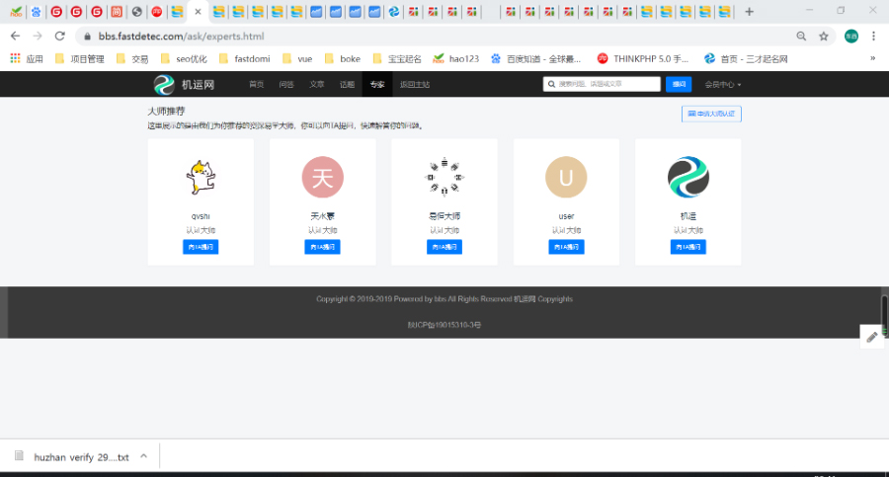Screen dimensions: 889x477
Task: Click the site search input field
Action: (x=602, y=84)
